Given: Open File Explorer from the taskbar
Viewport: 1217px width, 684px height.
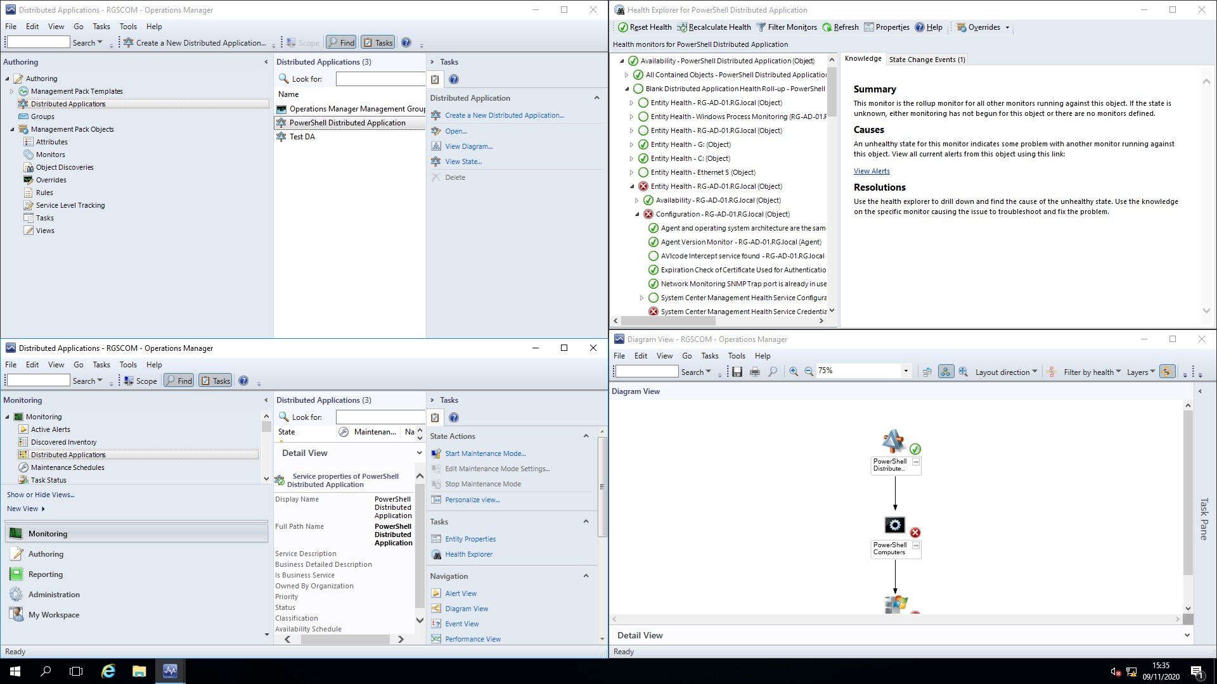Looking at the screenshot, I should 139,671.
